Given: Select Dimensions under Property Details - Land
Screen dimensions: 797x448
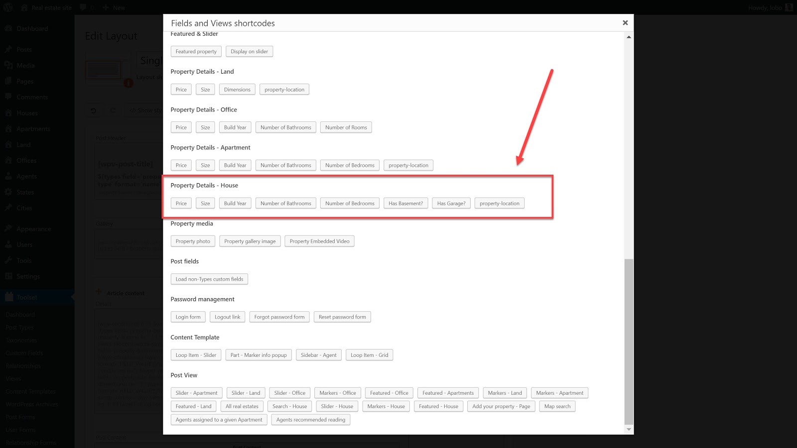Looking at the screenshot, I should click(237, 90).
